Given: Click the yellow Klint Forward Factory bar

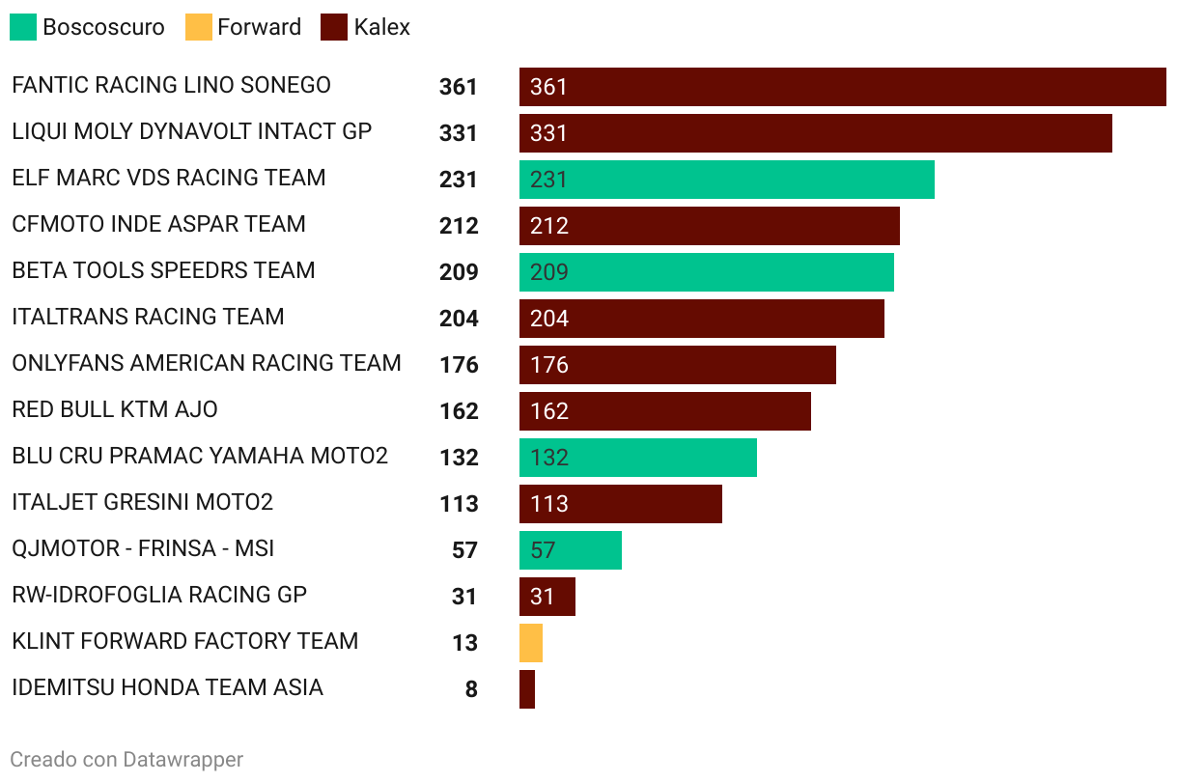Looking at the screenshot, I should [531, 643].
